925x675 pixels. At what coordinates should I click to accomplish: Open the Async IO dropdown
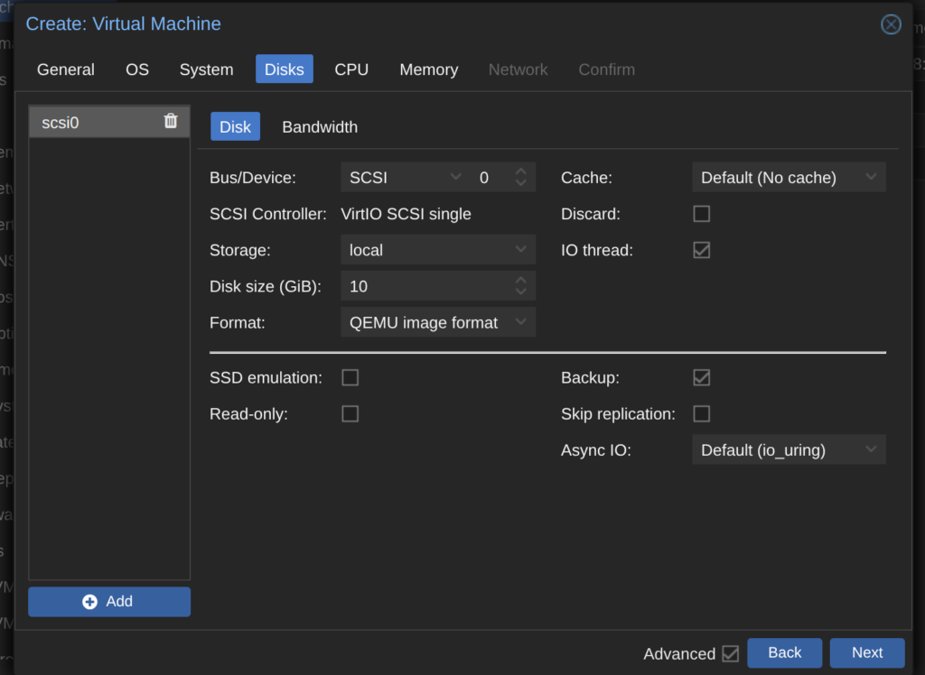pos(789,449)
